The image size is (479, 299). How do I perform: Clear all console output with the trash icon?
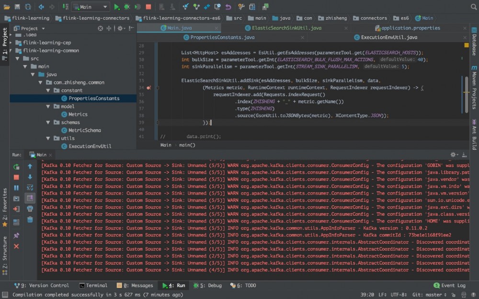point(30,220)
